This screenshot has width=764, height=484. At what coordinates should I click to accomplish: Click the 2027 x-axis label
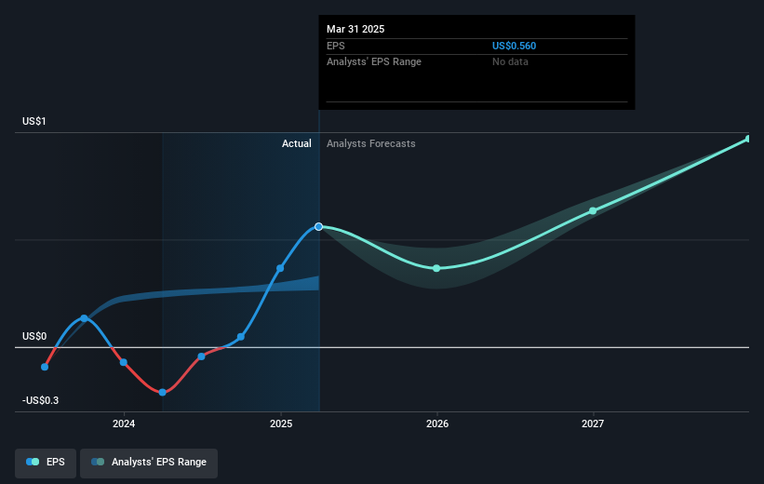point(593,423)
